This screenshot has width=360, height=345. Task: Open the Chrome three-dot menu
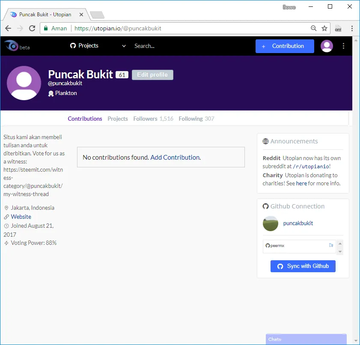pyautogui.click(x=352, y=28)
